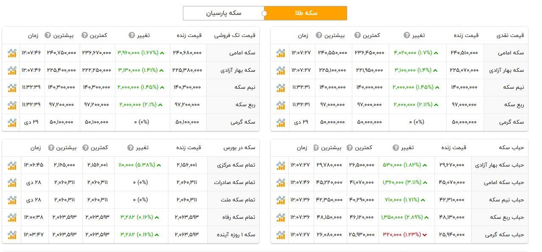Viewport: 542px width, 252px height.
Task: Open chart icon for سکه گرمی in قیمت تک فروشی table
Action: coord(12,122)
